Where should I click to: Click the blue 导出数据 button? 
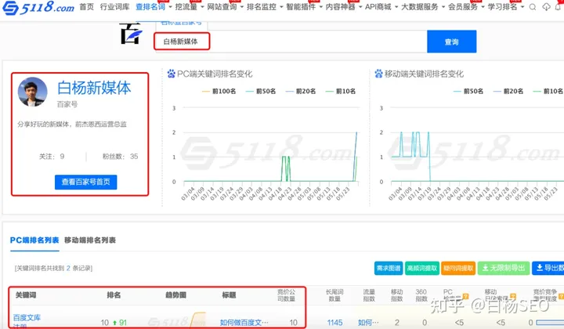(548, 268)
